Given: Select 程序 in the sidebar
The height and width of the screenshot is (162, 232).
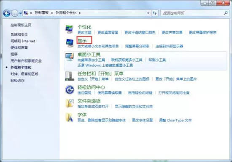Looking at the screenshot, I should (14, 54).
